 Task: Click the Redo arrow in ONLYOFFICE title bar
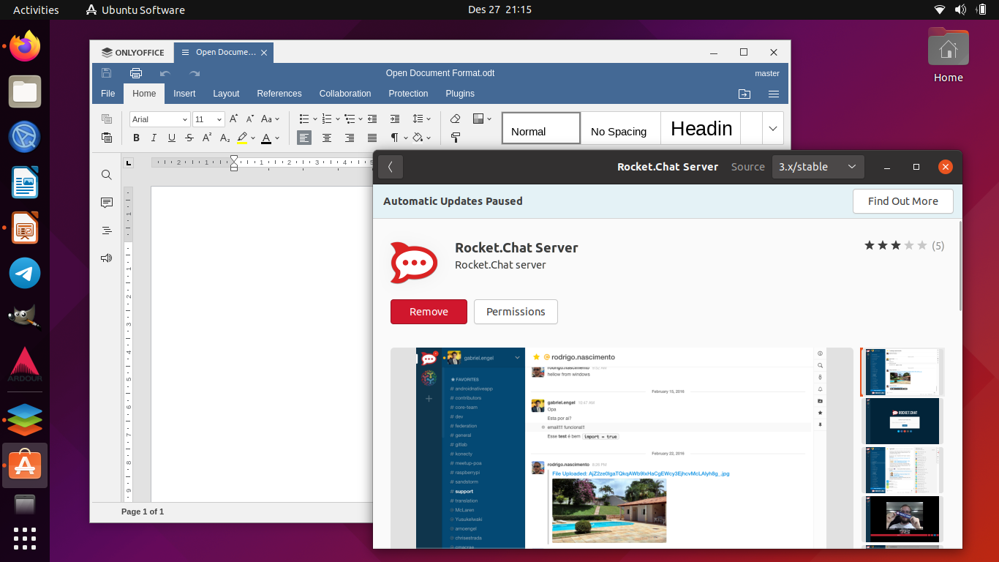195,73
